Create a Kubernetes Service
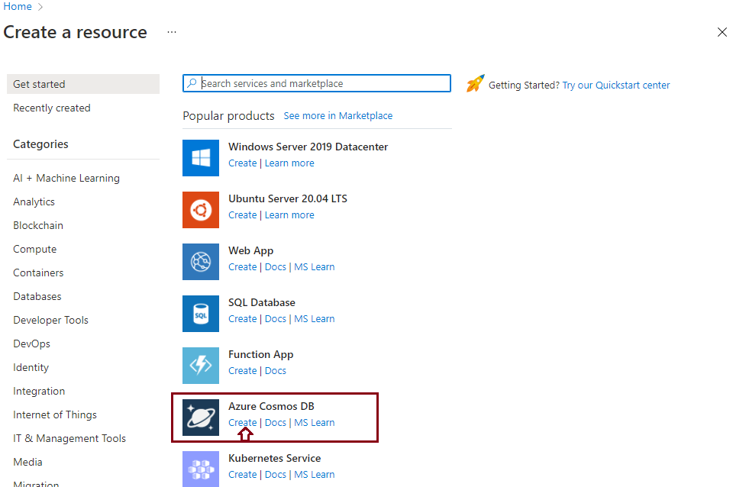The height and width of the screenshot is (487, 733). point(243,474)
